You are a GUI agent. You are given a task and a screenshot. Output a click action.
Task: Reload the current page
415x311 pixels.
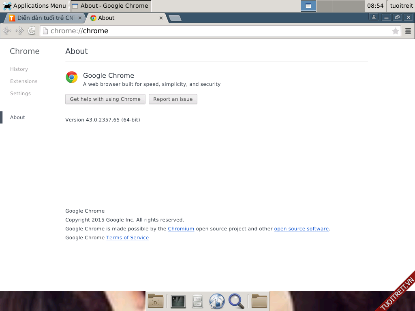point(32,31)
